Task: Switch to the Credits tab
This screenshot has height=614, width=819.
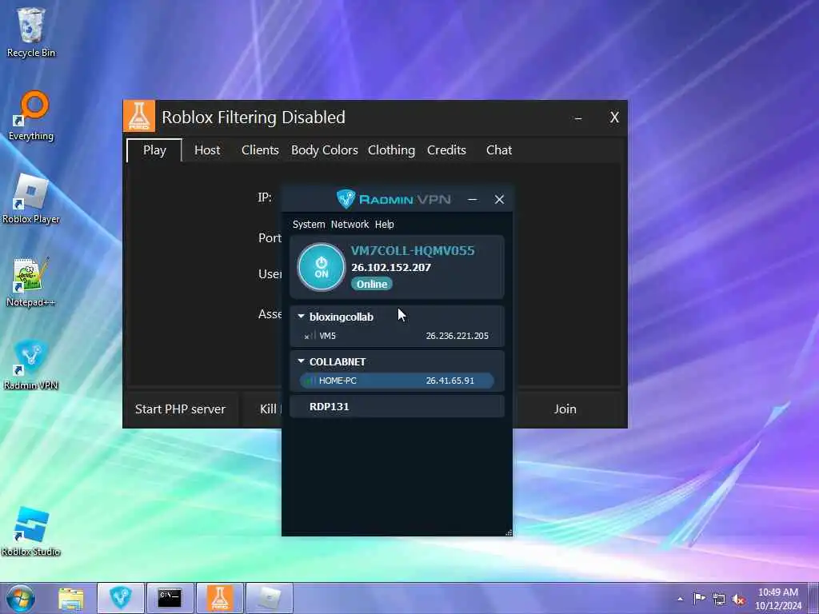Action: coord(446,150)
